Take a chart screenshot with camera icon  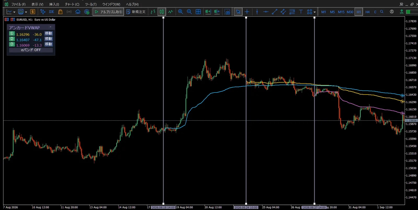(227, 12)
